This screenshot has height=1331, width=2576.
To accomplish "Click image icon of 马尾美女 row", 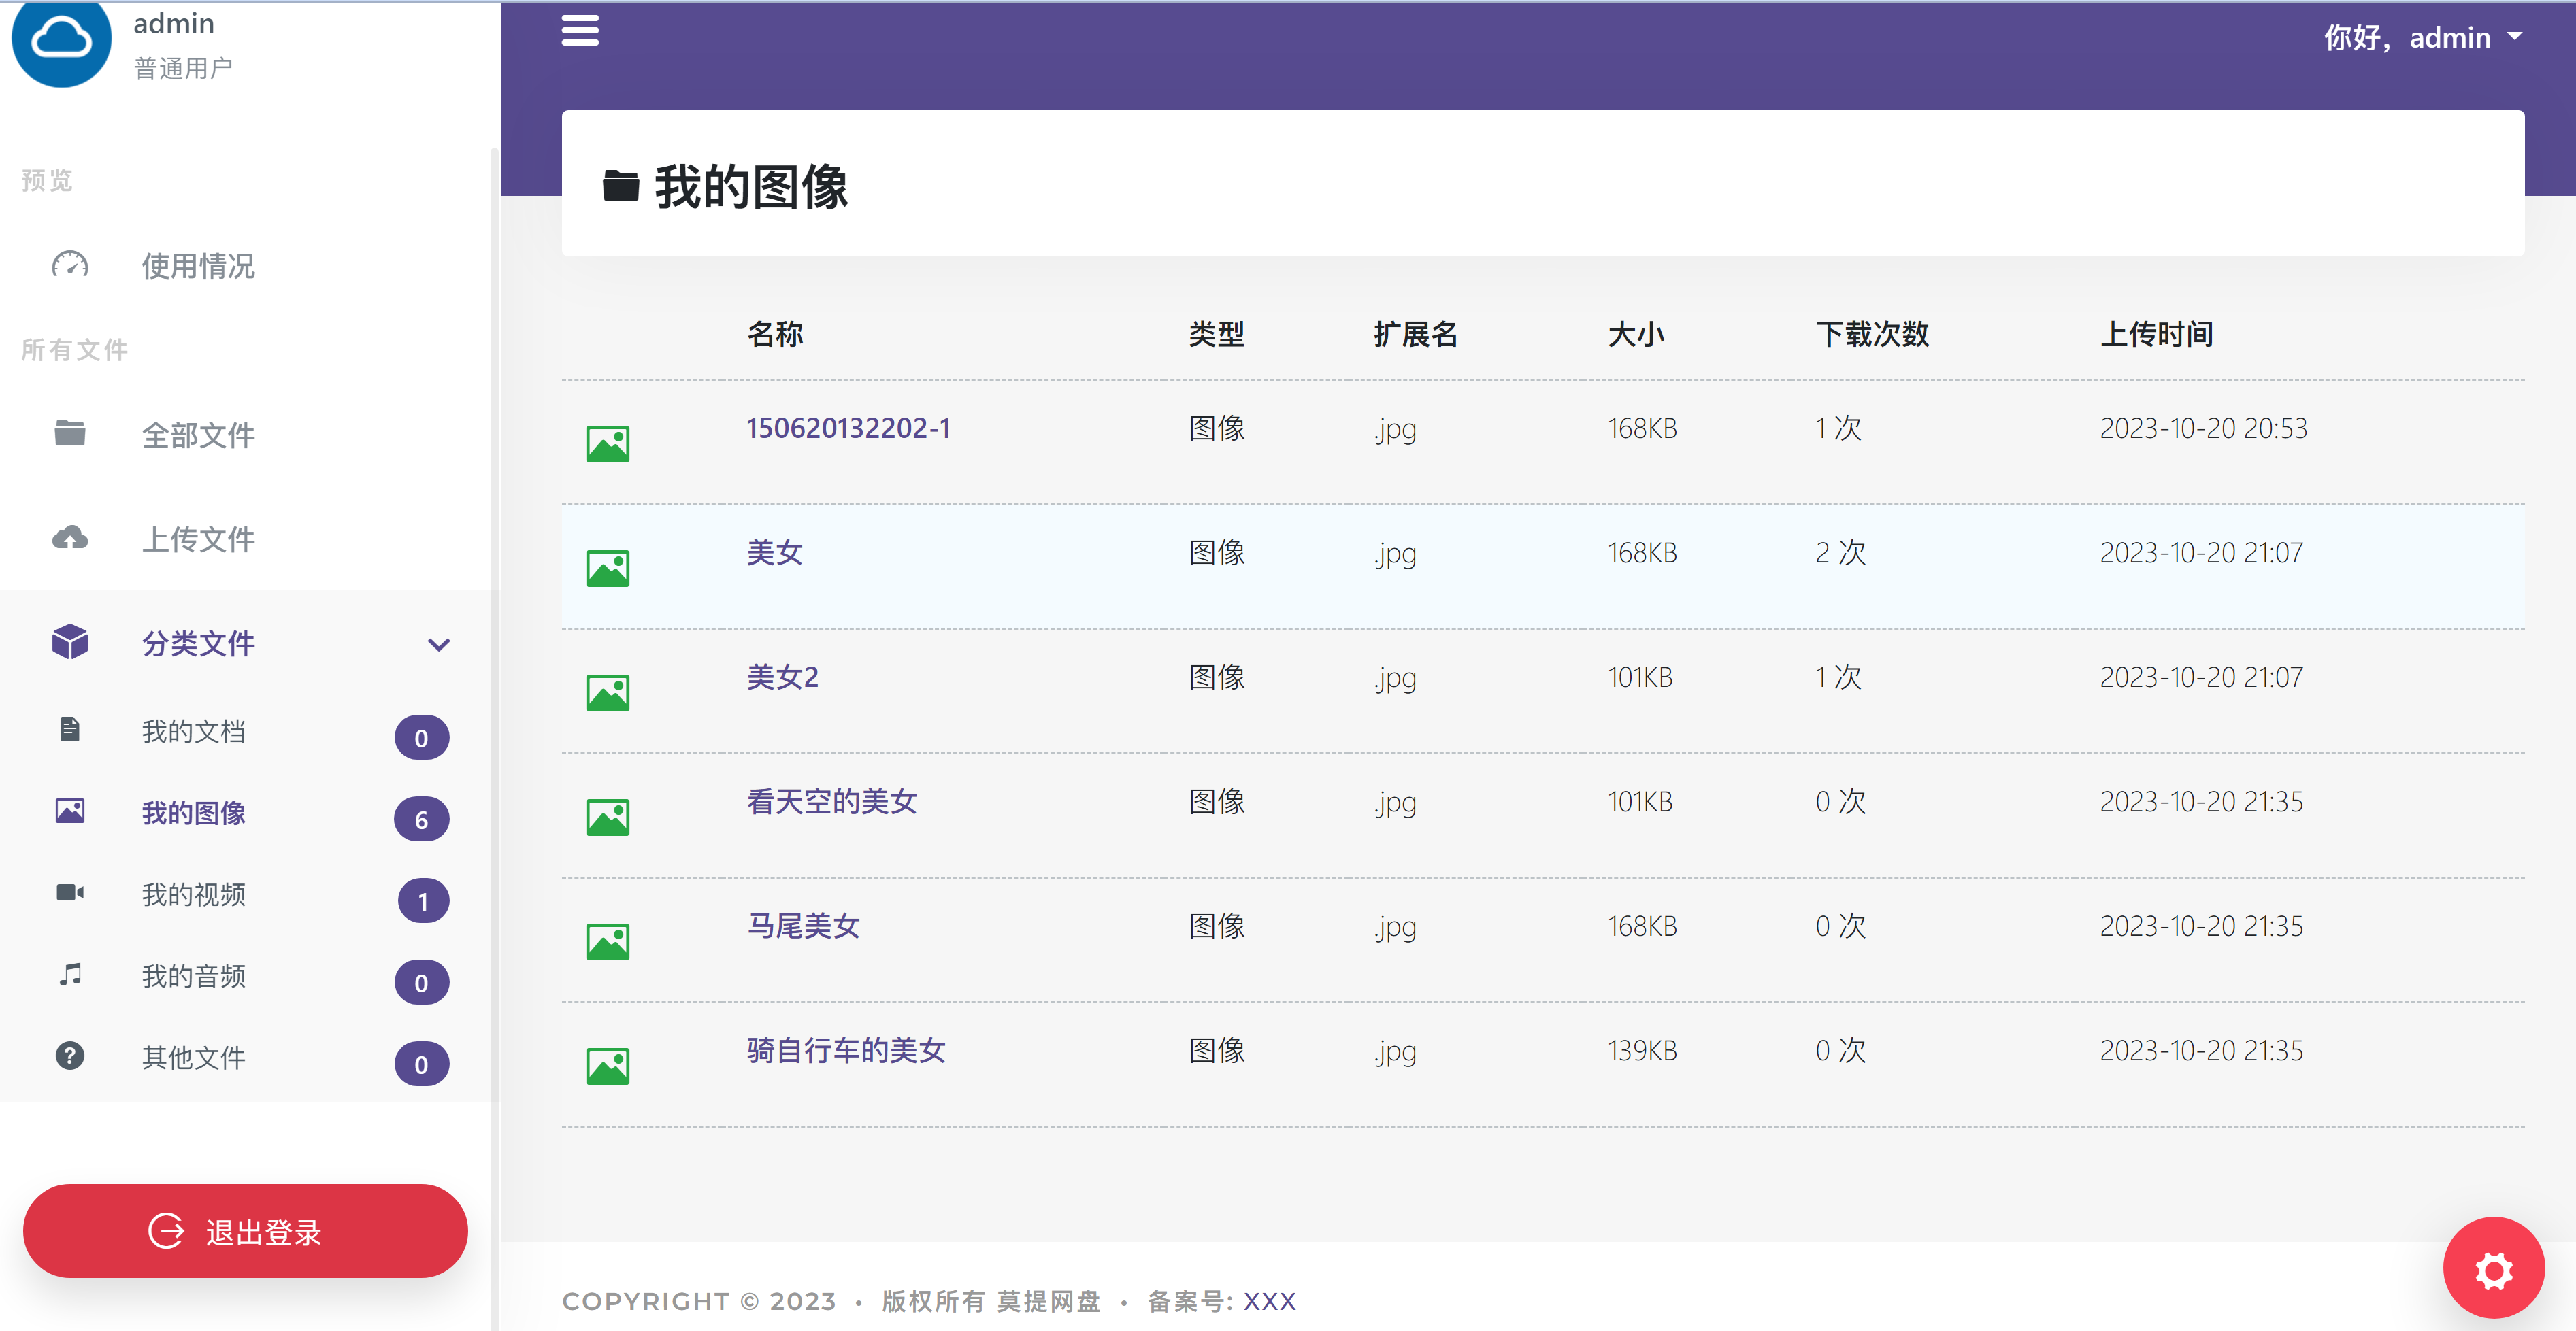I will pyautogui.click(x=608, y=941).
